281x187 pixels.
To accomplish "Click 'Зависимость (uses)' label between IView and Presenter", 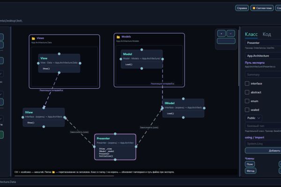I will click(x=79, y=132).
